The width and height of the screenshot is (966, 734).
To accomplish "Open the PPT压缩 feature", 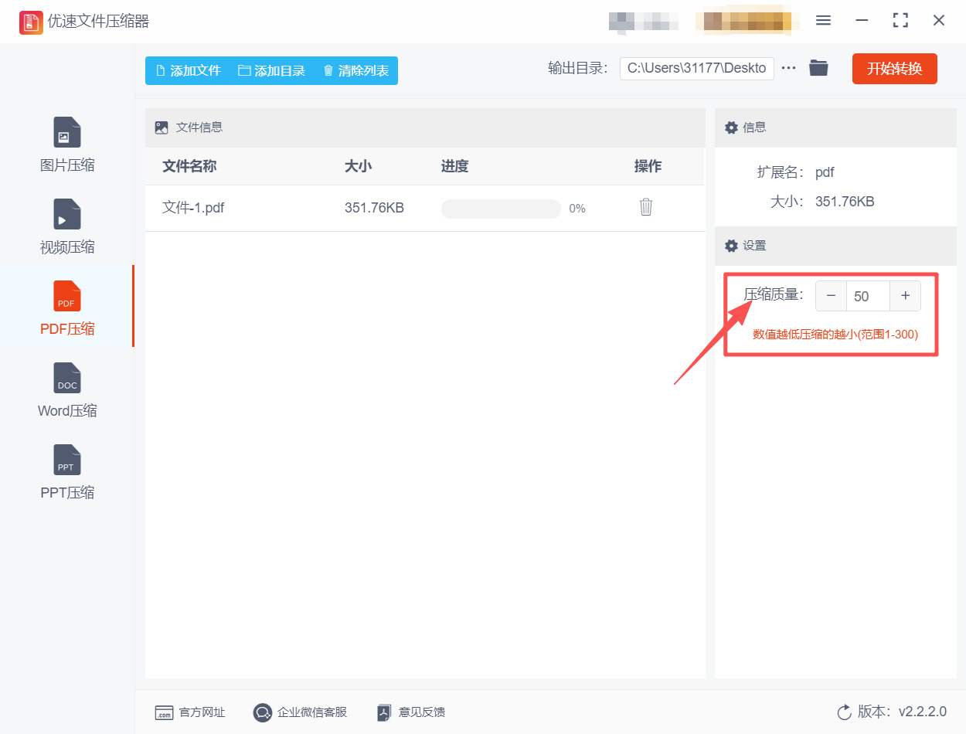I will pyautogui.click(x=66, y=471).
